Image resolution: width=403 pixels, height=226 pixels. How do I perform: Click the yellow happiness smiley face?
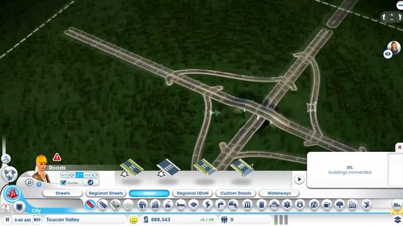133,220
